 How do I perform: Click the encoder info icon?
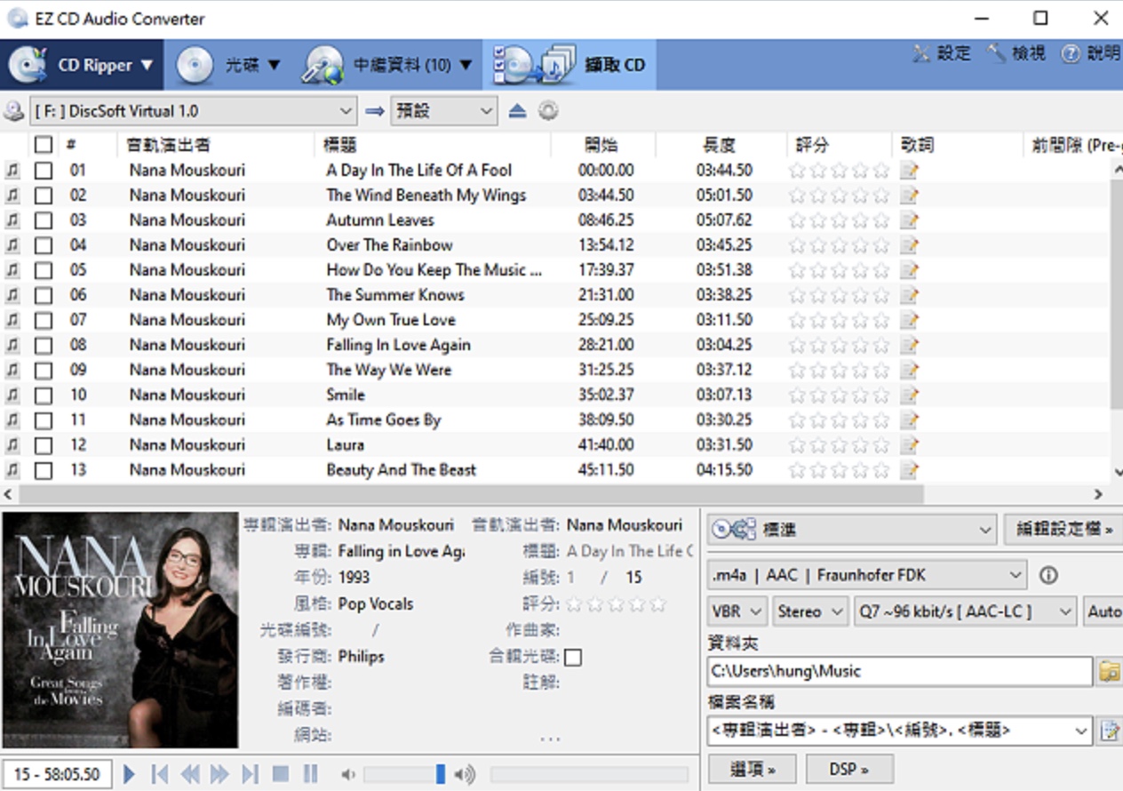click(1048, 575)
